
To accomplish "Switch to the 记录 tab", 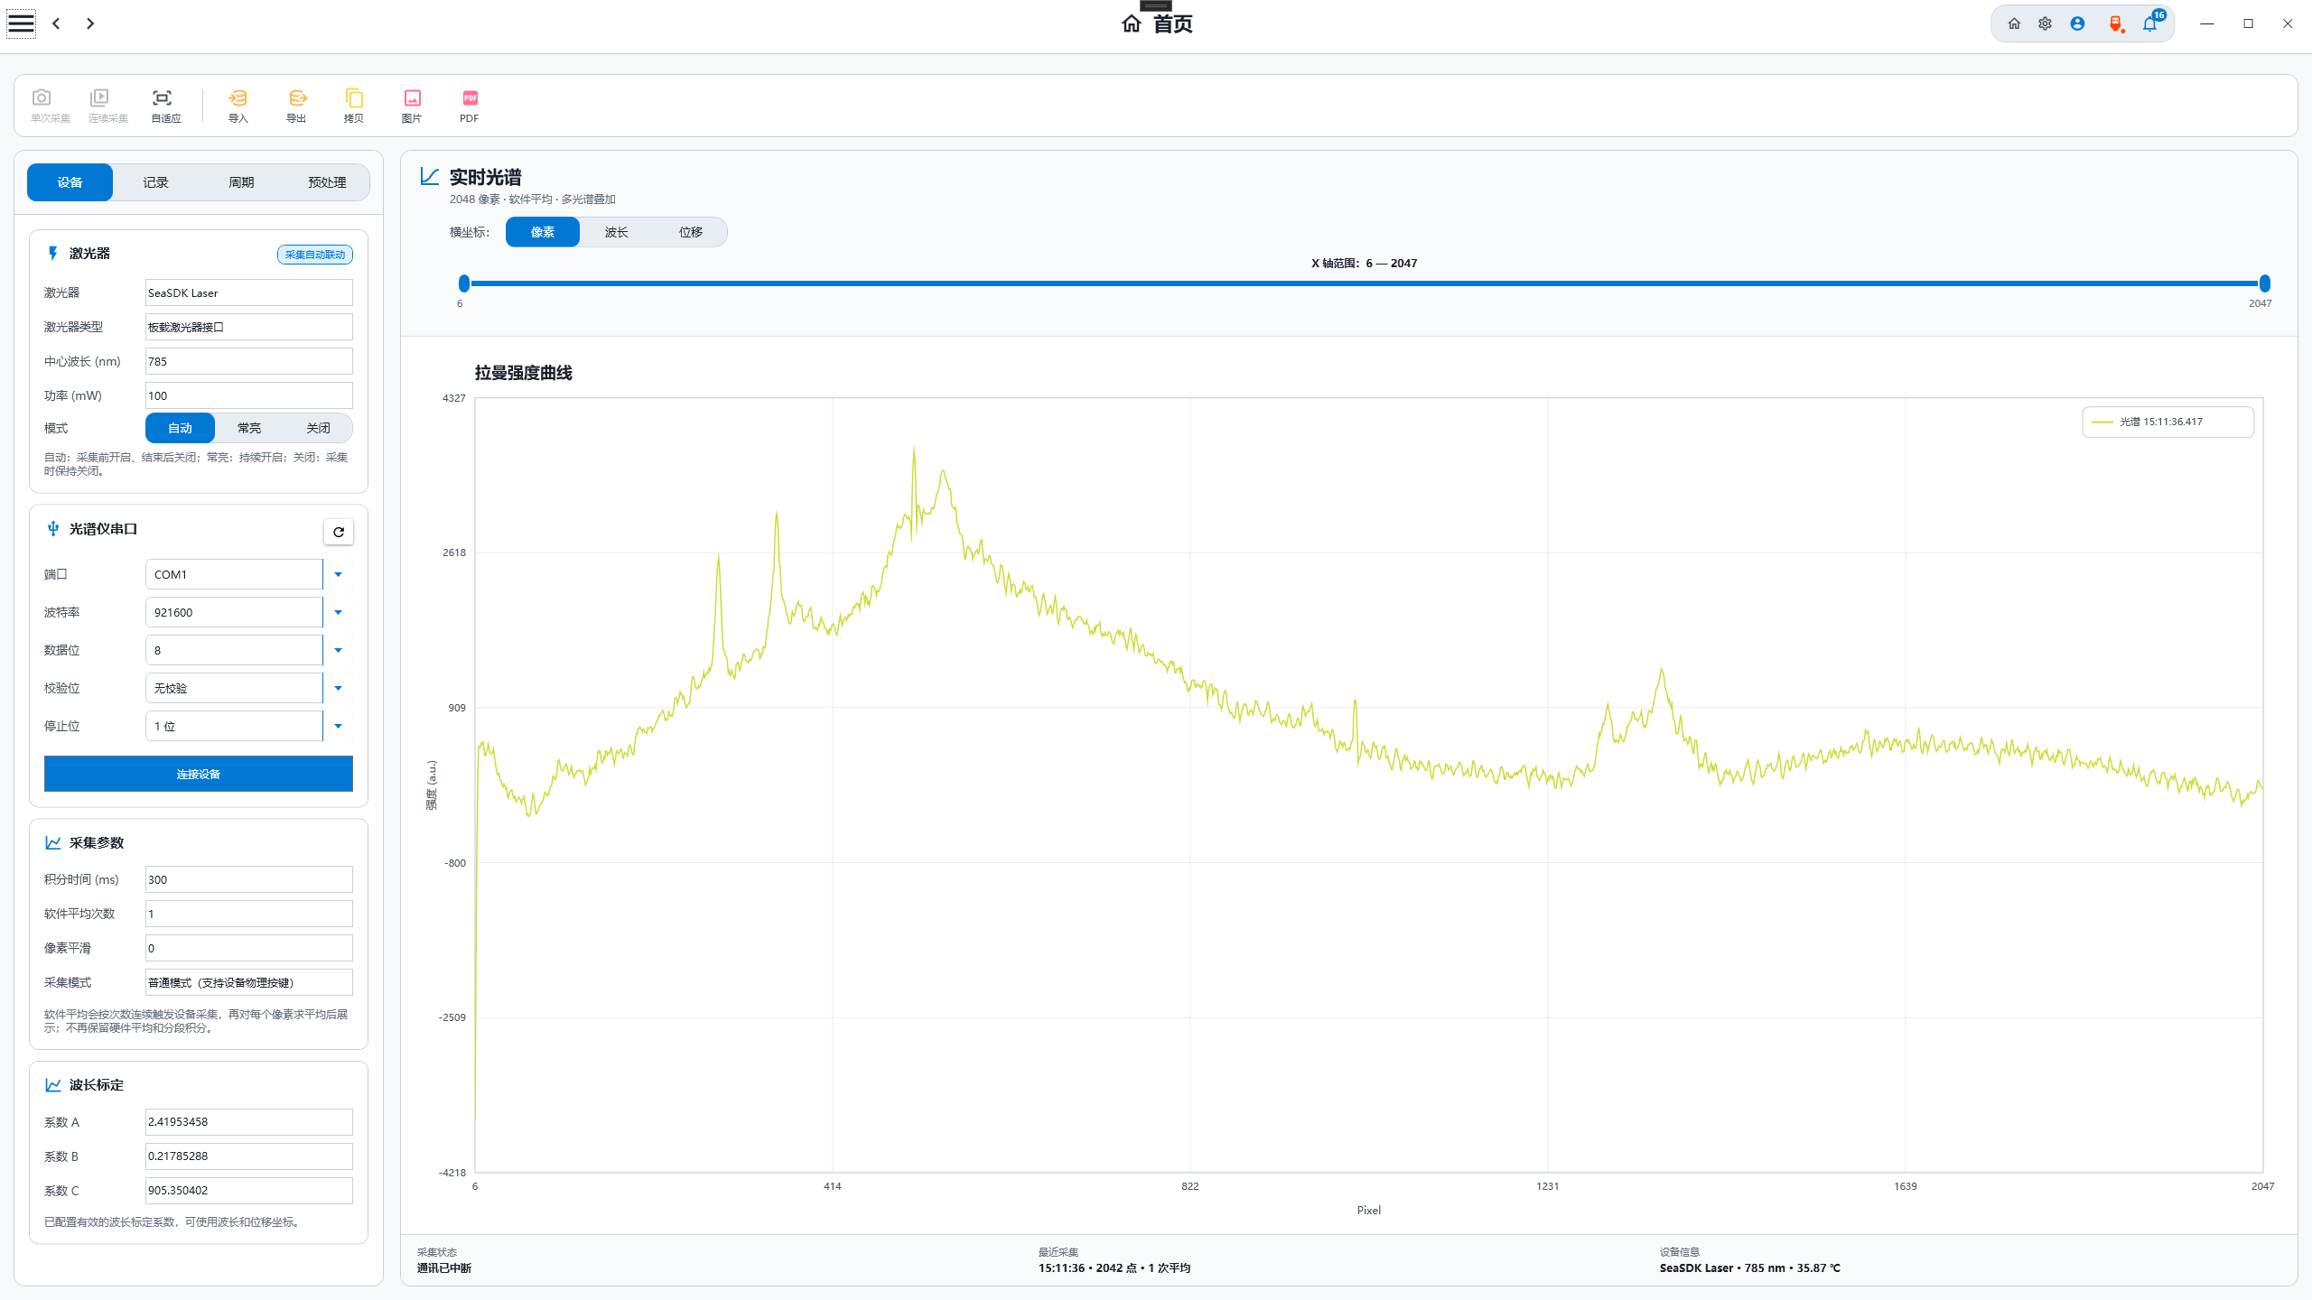I will pos(155,182).
